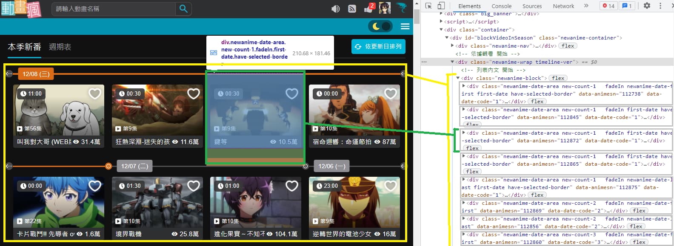The image size is (674, 246).
Task: Collapse the newanime-block div node
Action: click(x=458, y=78)
